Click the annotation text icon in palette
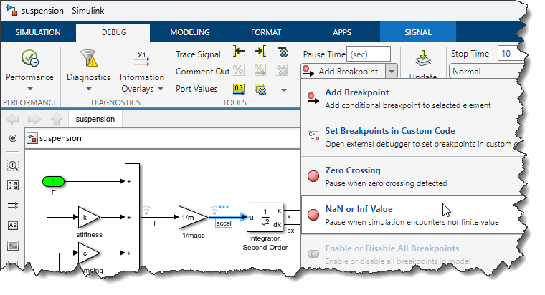545x295 pixels. [x=13, y=225]
